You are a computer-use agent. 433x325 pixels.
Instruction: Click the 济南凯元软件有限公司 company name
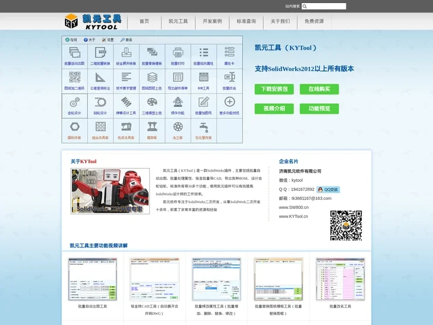click(x=300, y=171)
